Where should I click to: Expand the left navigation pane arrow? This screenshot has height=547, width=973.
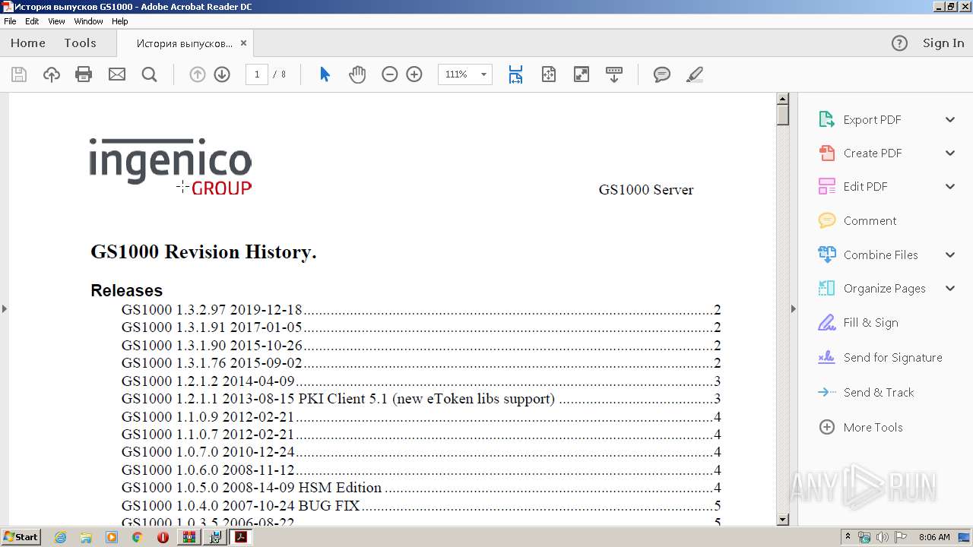[x=4, y=308]
